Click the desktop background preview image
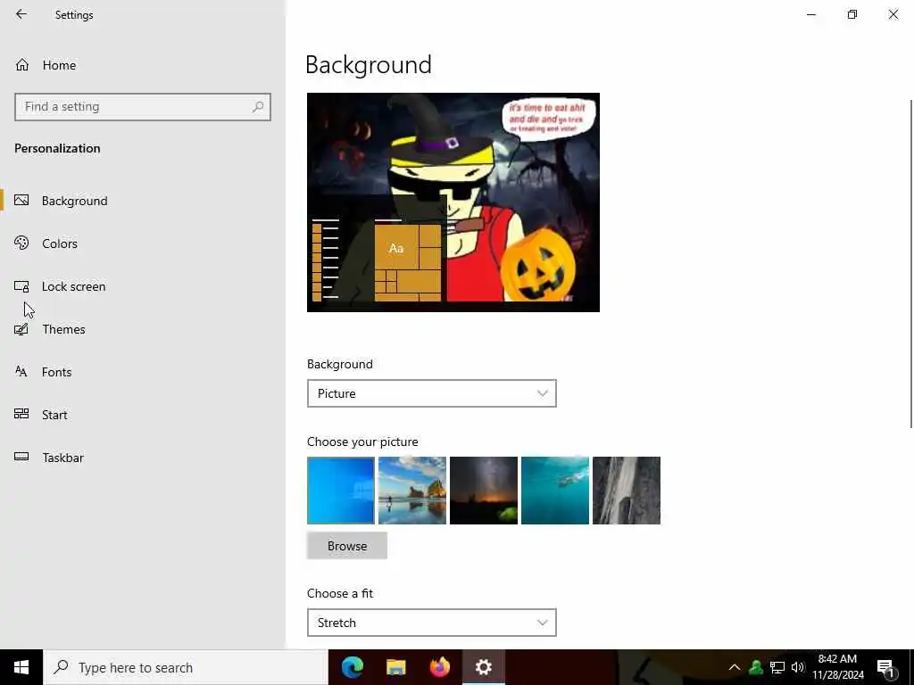 coord(453,202)
